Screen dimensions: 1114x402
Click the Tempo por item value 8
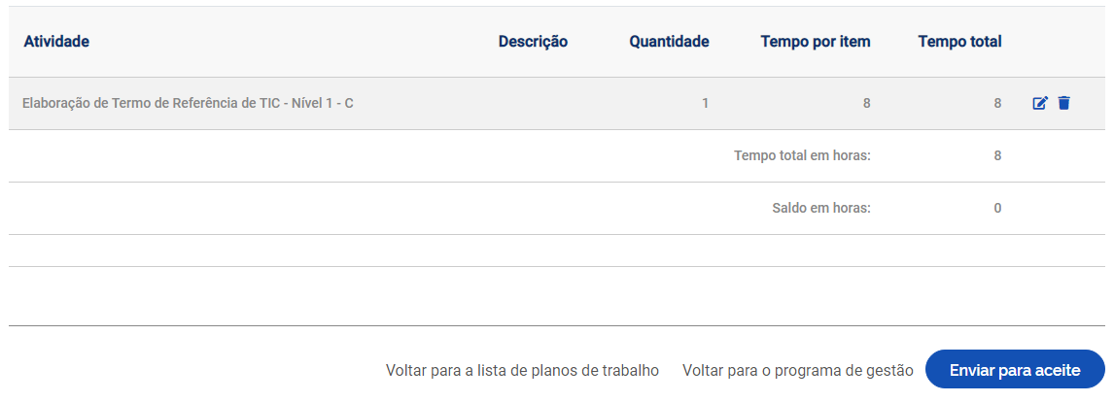pos(866,103)
